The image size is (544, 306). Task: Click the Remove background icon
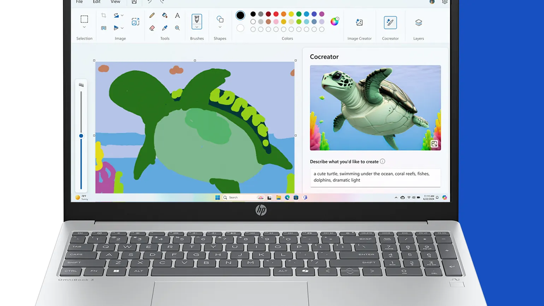(x=104, y=28)
